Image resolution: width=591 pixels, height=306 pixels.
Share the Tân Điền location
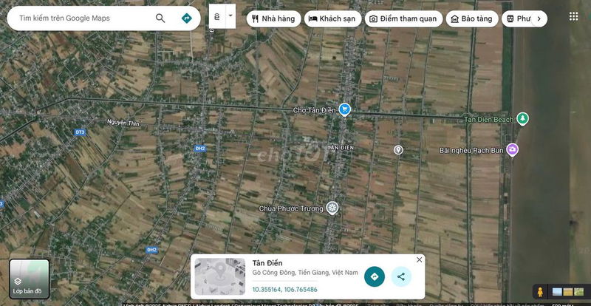(x=401, y=276)
